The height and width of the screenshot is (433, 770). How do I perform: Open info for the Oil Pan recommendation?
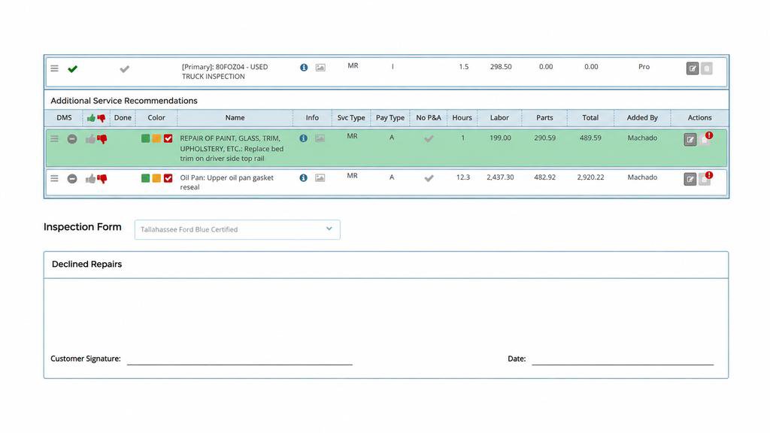[x=304, y=177]
